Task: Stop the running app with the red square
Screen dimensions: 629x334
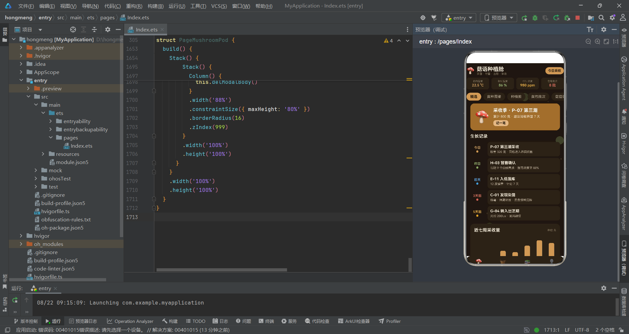Action: [x=578, y=18]
